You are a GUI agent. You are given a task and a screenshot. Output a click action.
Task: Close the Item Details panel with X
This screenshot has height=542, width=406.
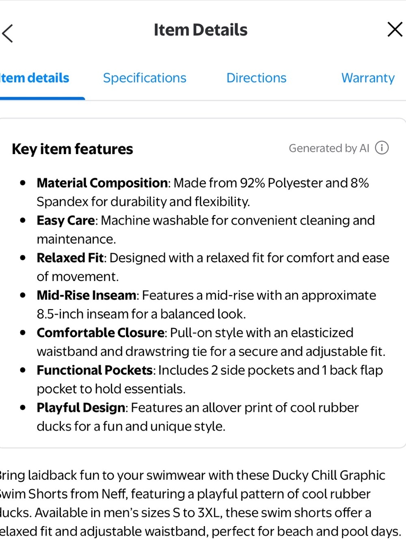click(x=395, y=29)
